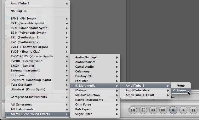Click the go-to-beginning transport button
The image size is (199, 120).
click(x=133, y=110)
